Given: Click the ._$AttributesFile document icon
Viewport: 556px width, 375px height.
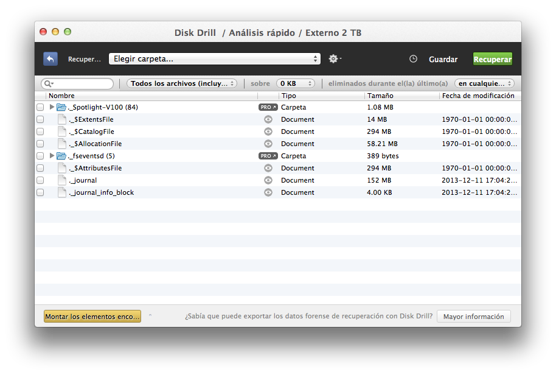Looking at the screenshot, I should (62, 168).
